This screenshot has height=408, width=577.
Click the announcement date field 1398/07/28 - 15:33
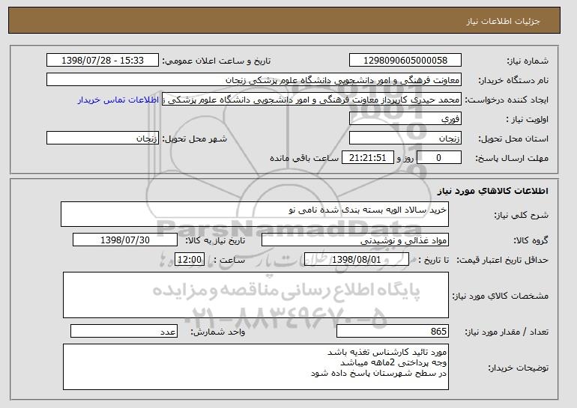[103, 61]
